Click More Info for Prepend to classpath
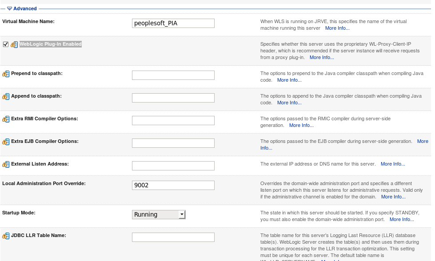435x261 pixels. coord(289,80)
